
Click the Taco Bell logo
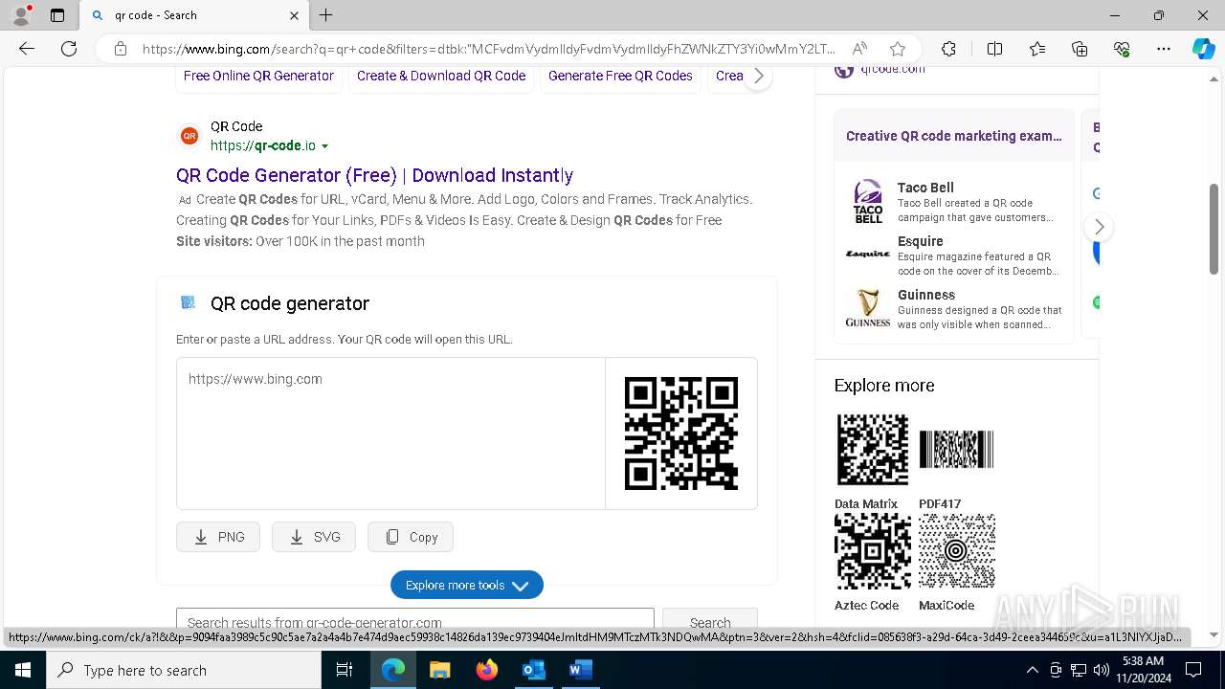click(x=868, y=202)
